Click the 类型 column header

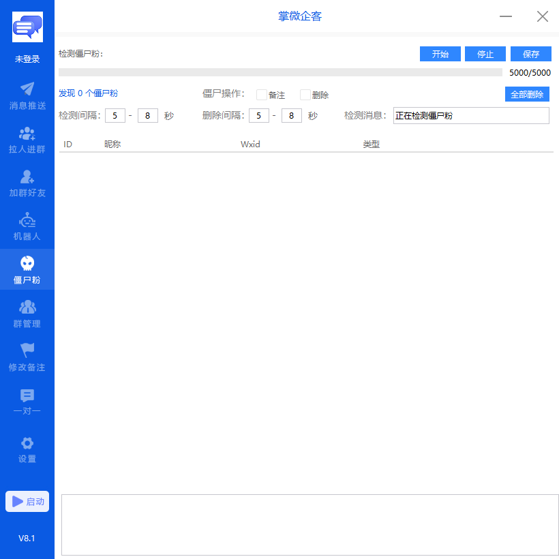point(371,144)
